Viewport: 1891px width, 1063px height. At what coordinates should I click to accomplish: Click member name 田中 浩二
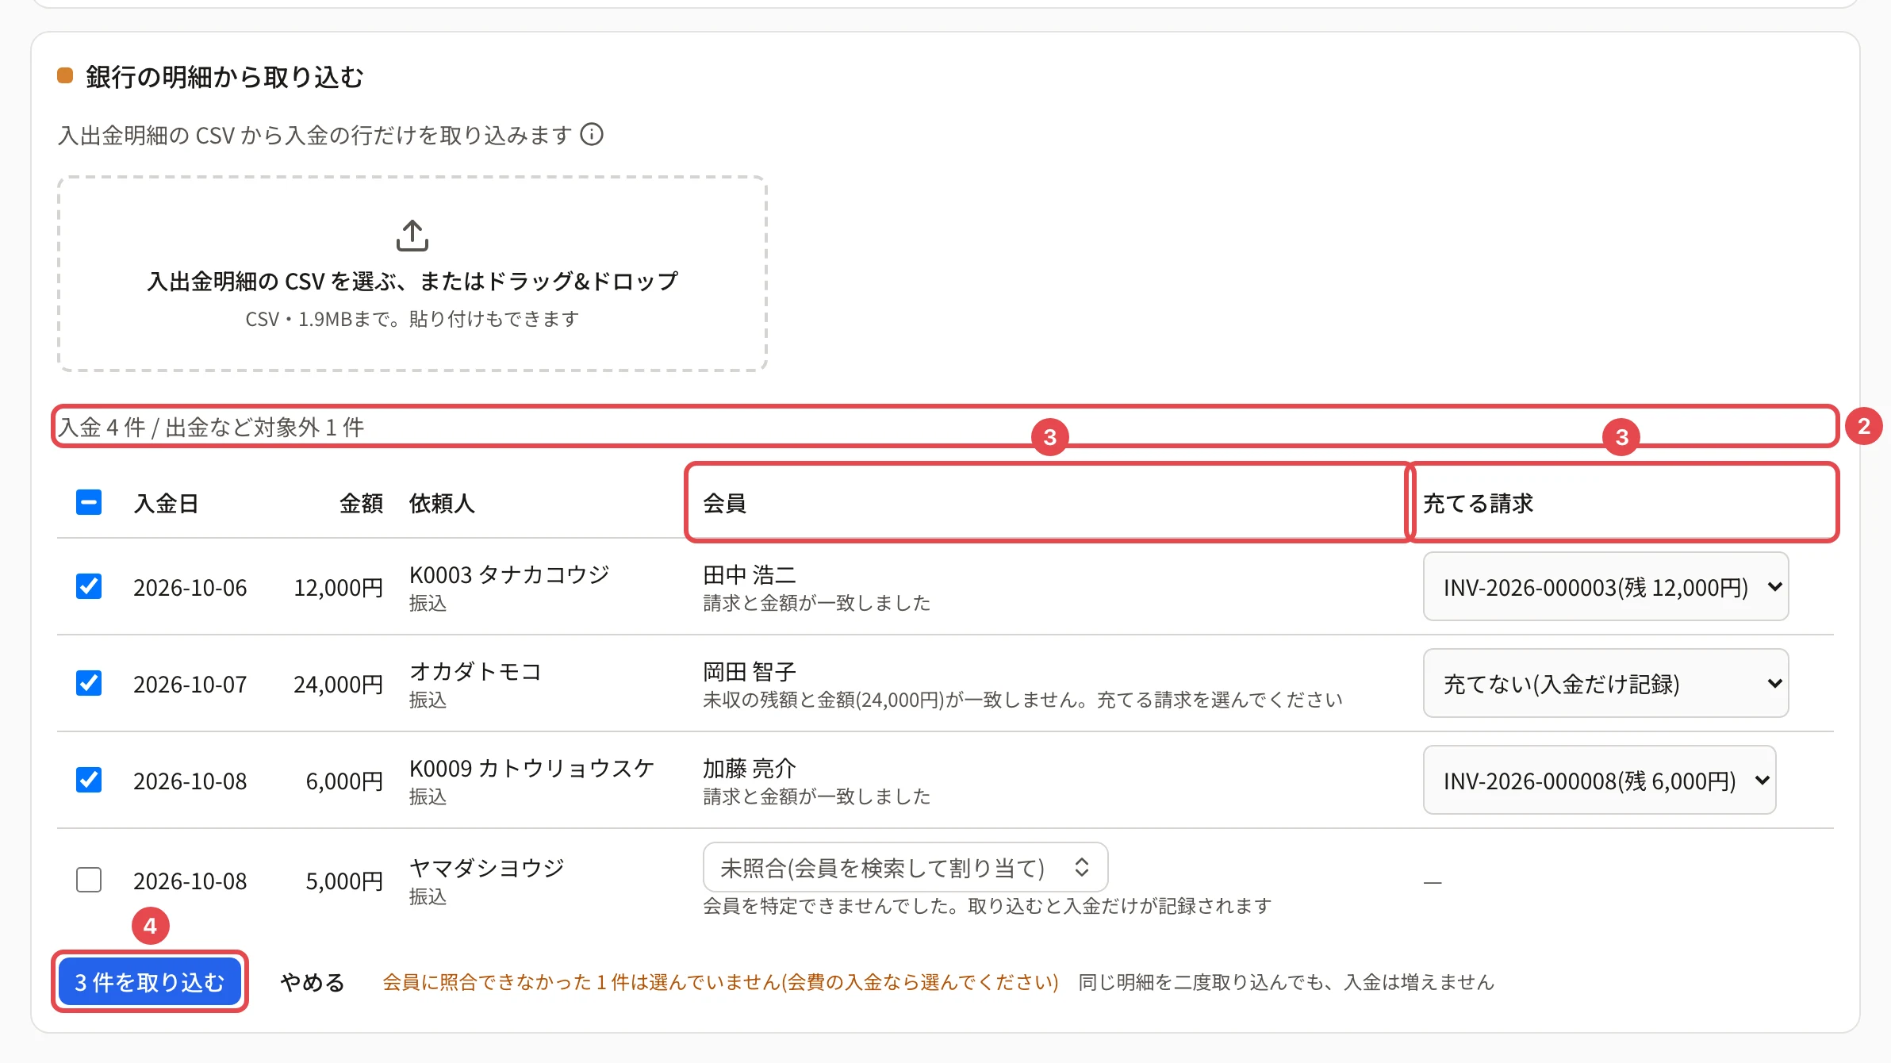pyautogui.click(x=750, y=574)
